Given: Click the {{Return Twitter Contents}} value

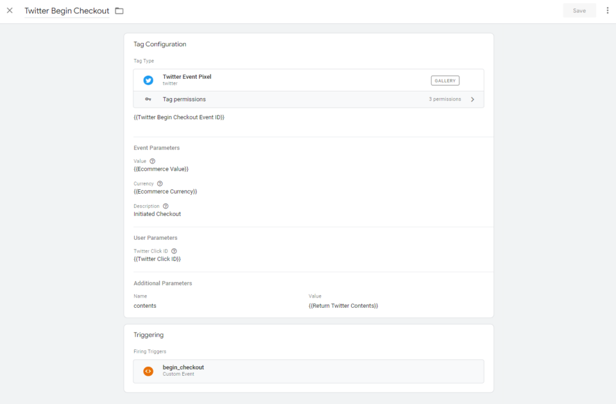Looking at the screenshot, I should tap(343, 306).
